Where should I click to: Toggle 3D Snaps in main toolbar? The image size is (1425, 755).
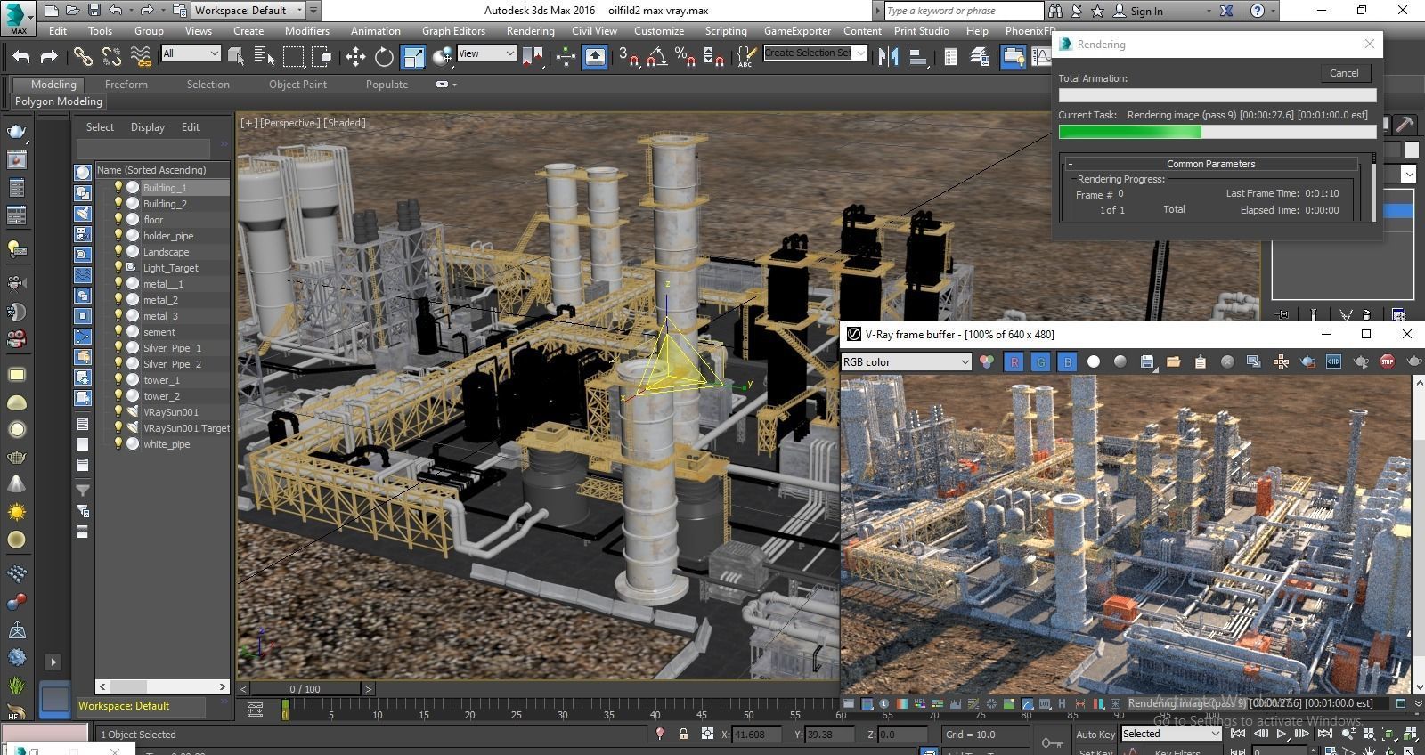(x=628, y=57)
